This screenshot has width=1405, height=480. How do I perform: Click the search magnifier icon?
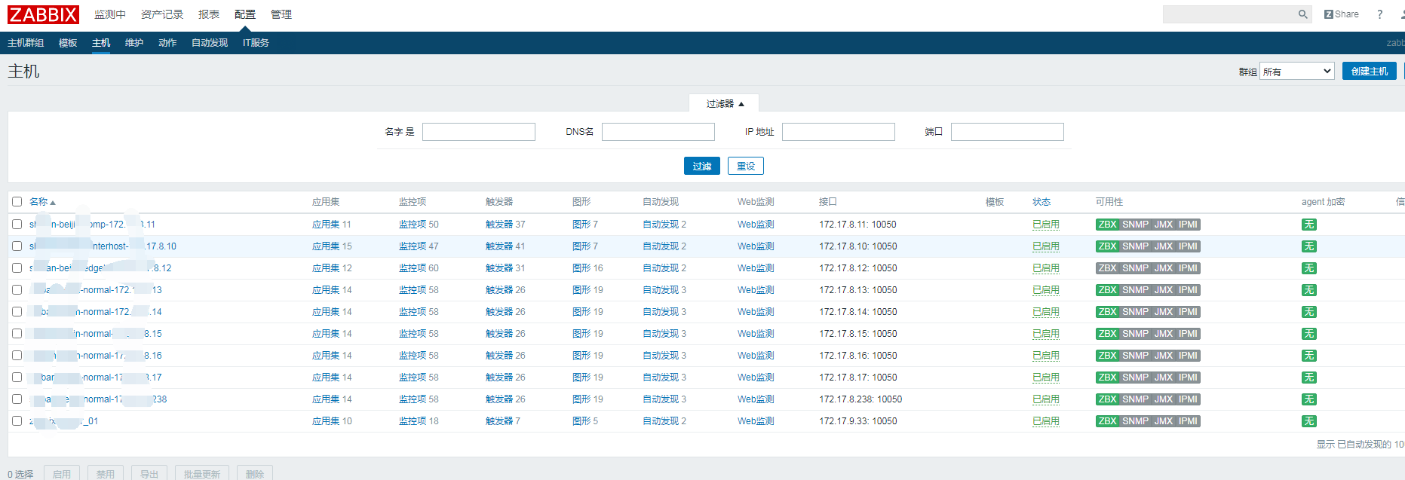click(x=1302, y=14)
